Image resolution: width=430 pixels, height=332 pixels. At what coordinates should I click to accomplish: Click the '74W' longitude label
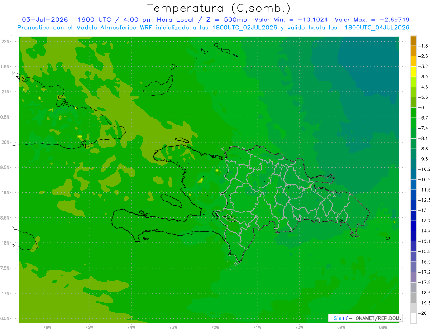[x=131, y=327]
